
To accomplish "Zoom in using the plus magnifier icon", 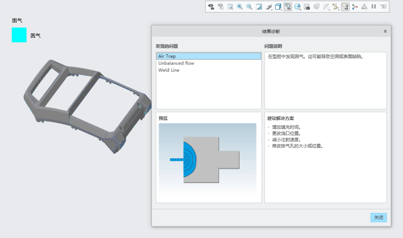I will 240,7.
